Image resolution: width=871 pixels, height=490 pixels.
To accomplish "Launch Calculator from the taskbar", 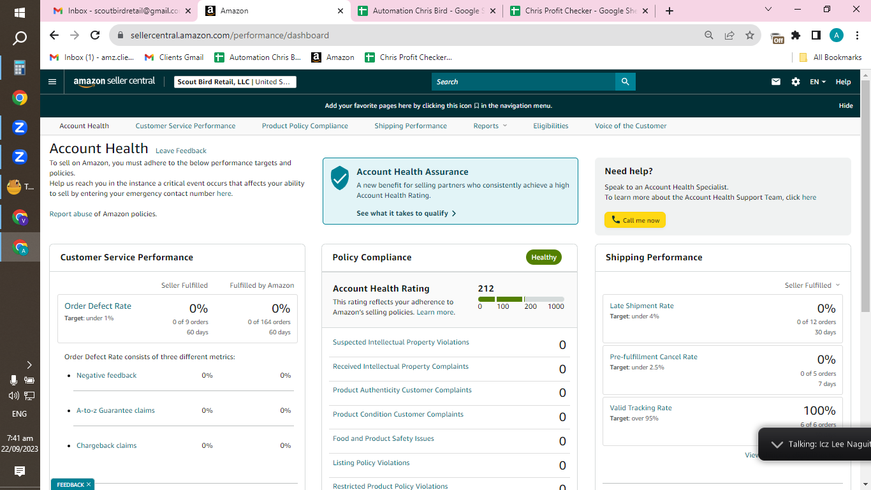I will pos(20,68).
